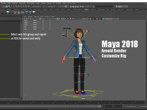Open the Mesh Display menu
The image size is (147, 110).
(x=31, y=3)
